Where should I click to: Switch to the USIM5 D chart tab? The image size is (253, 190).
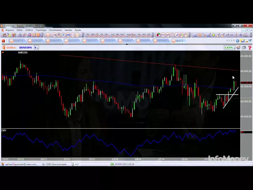(x=35, y=41)
